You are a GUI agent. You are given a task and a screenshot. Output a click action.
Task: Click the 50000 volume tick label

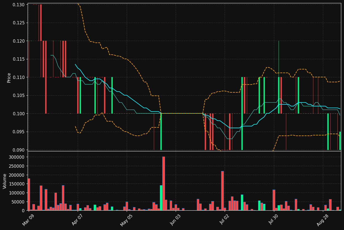click(18, 202)
